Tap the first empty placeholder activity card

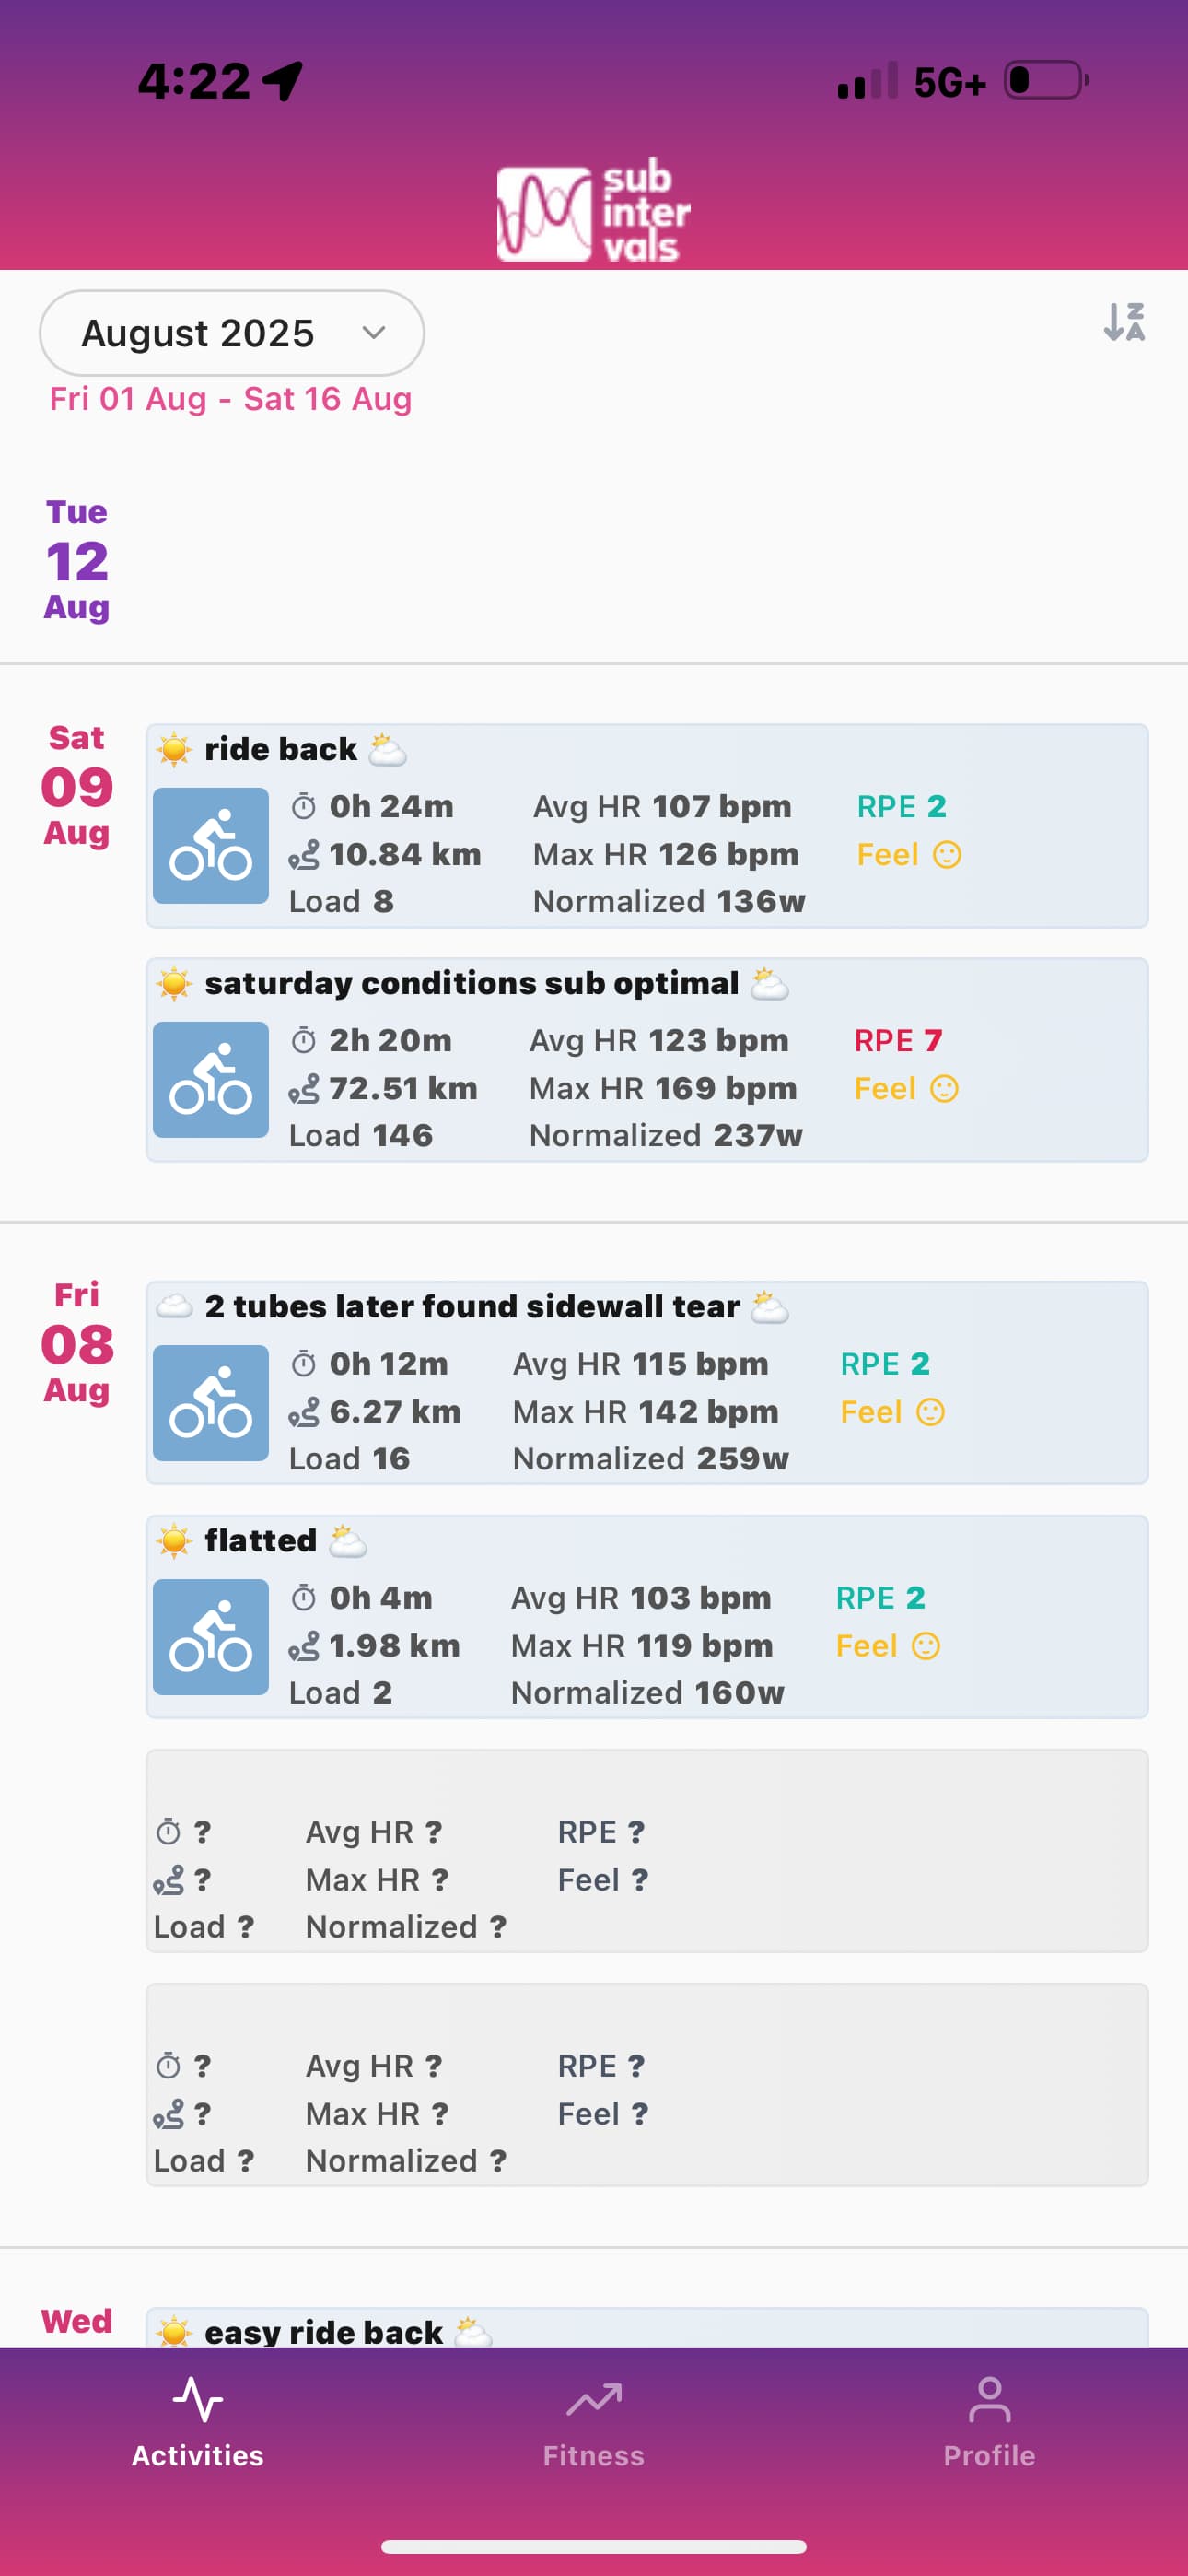click(646, 1851)
